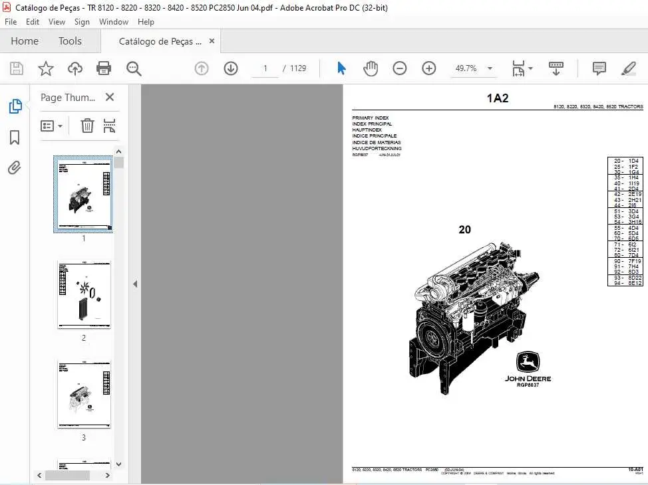This screenshot has height=485, width=648.
Task: Activate the hand pan tool
Action: (371, 68)
